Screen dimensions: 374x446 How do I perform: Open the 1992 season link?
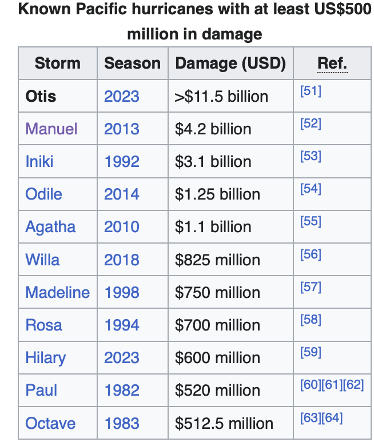click(x=122, y=162)
